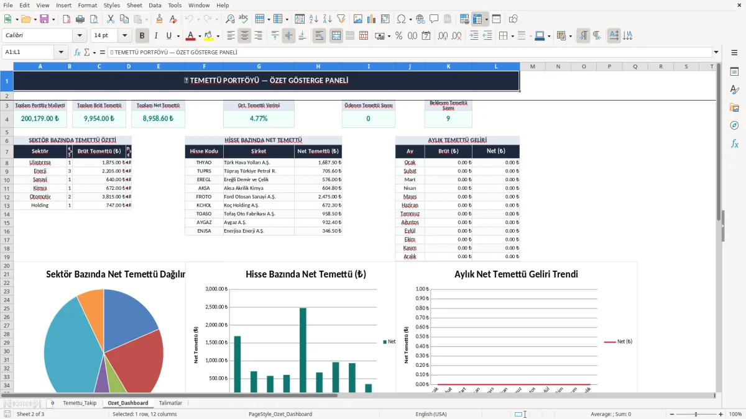This screenshot has height=419, width=746.
Task: Toggle Align Right
Action: (x=258, y=36)
